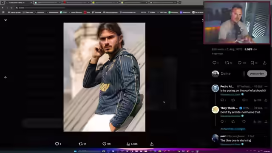Repost Pedro Al...'s comment

[x=233, y=100]
